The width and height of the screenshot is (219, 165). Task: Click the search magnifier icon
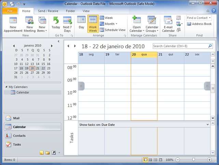tap(210, 46)
